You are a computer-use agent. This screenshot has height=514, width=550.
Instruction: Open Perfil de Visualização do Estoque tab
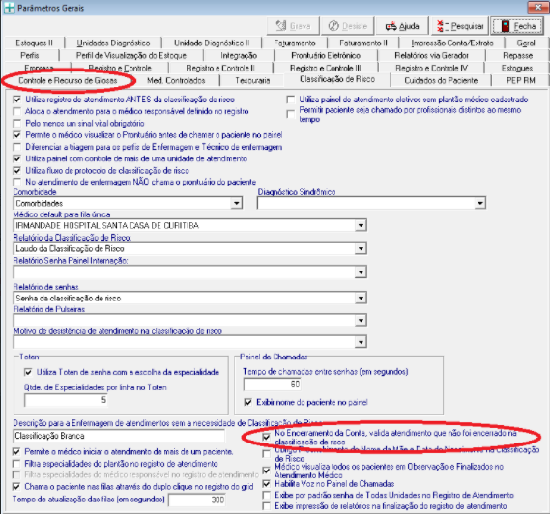131,55
